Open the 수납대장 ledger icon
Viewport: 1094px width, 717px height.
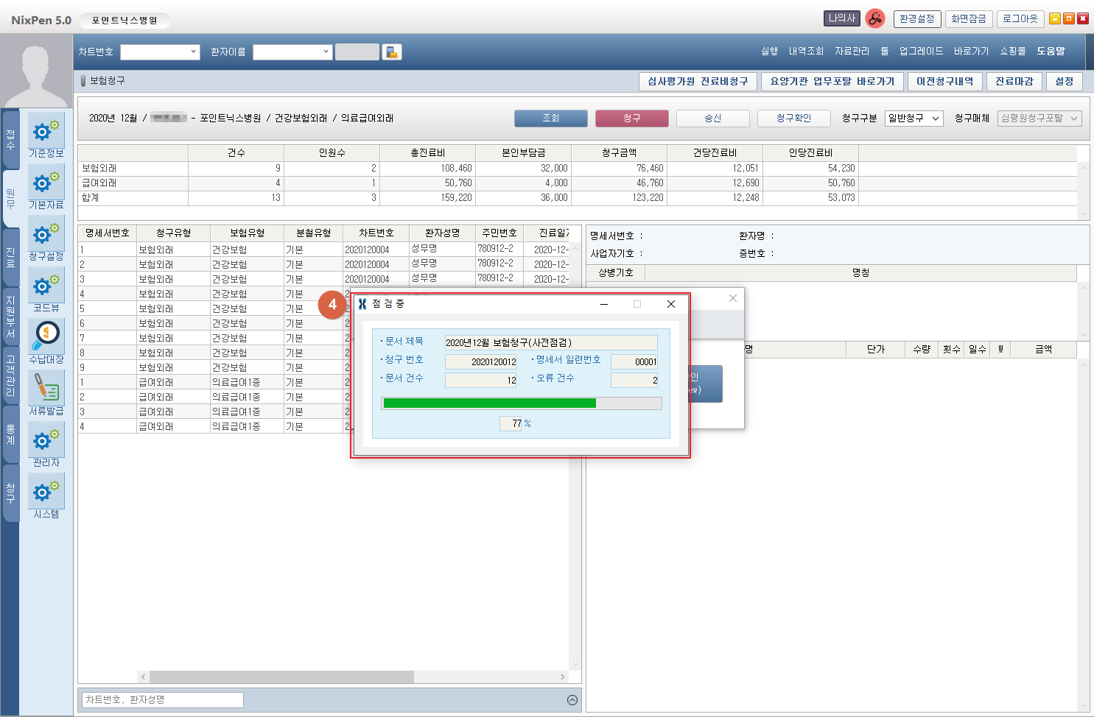coord(46,336)
